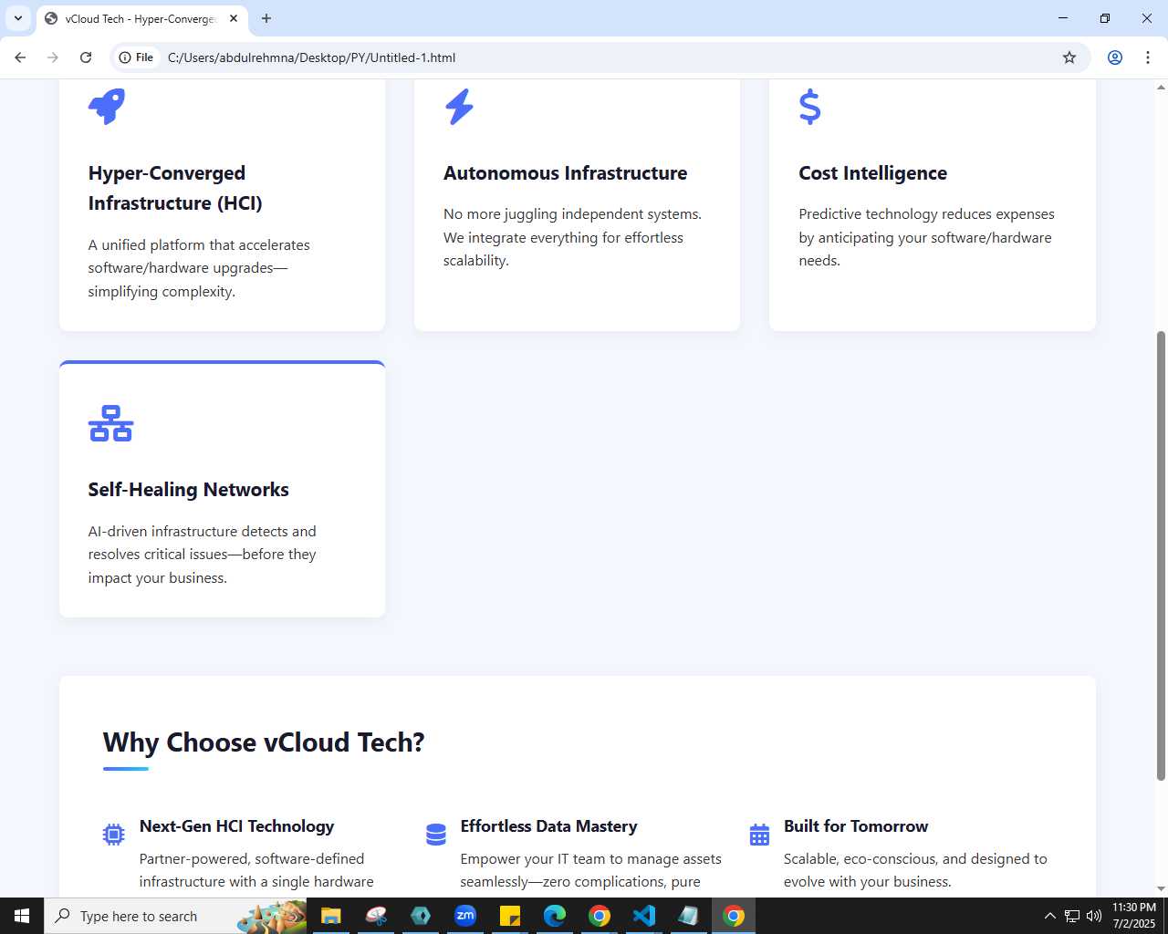Image resolution: width=1168 pixels, height=934 pixels.
Task: Click the Self-Healing Networks heading
Action: click(188, 490)
